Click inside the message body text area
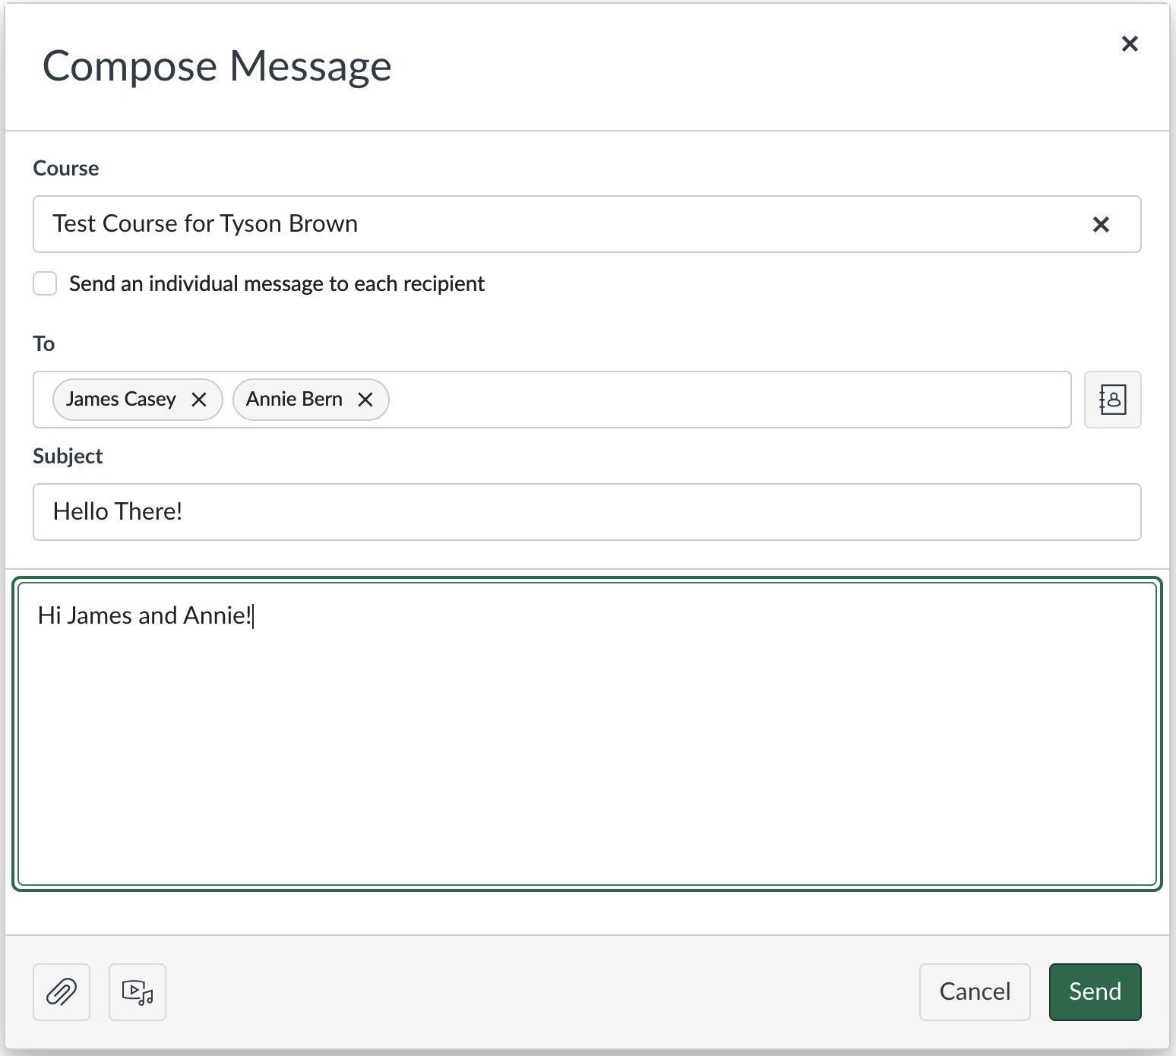1176x1056 pixels. (586, 745)
